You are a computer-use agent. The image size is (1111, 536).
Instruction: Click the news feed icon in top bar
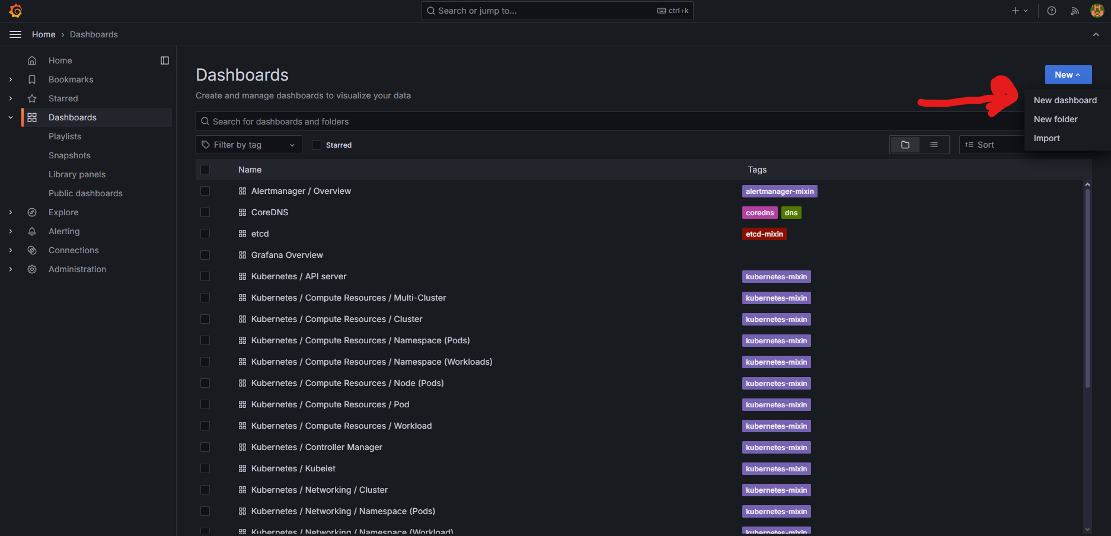pos(1074,10)
